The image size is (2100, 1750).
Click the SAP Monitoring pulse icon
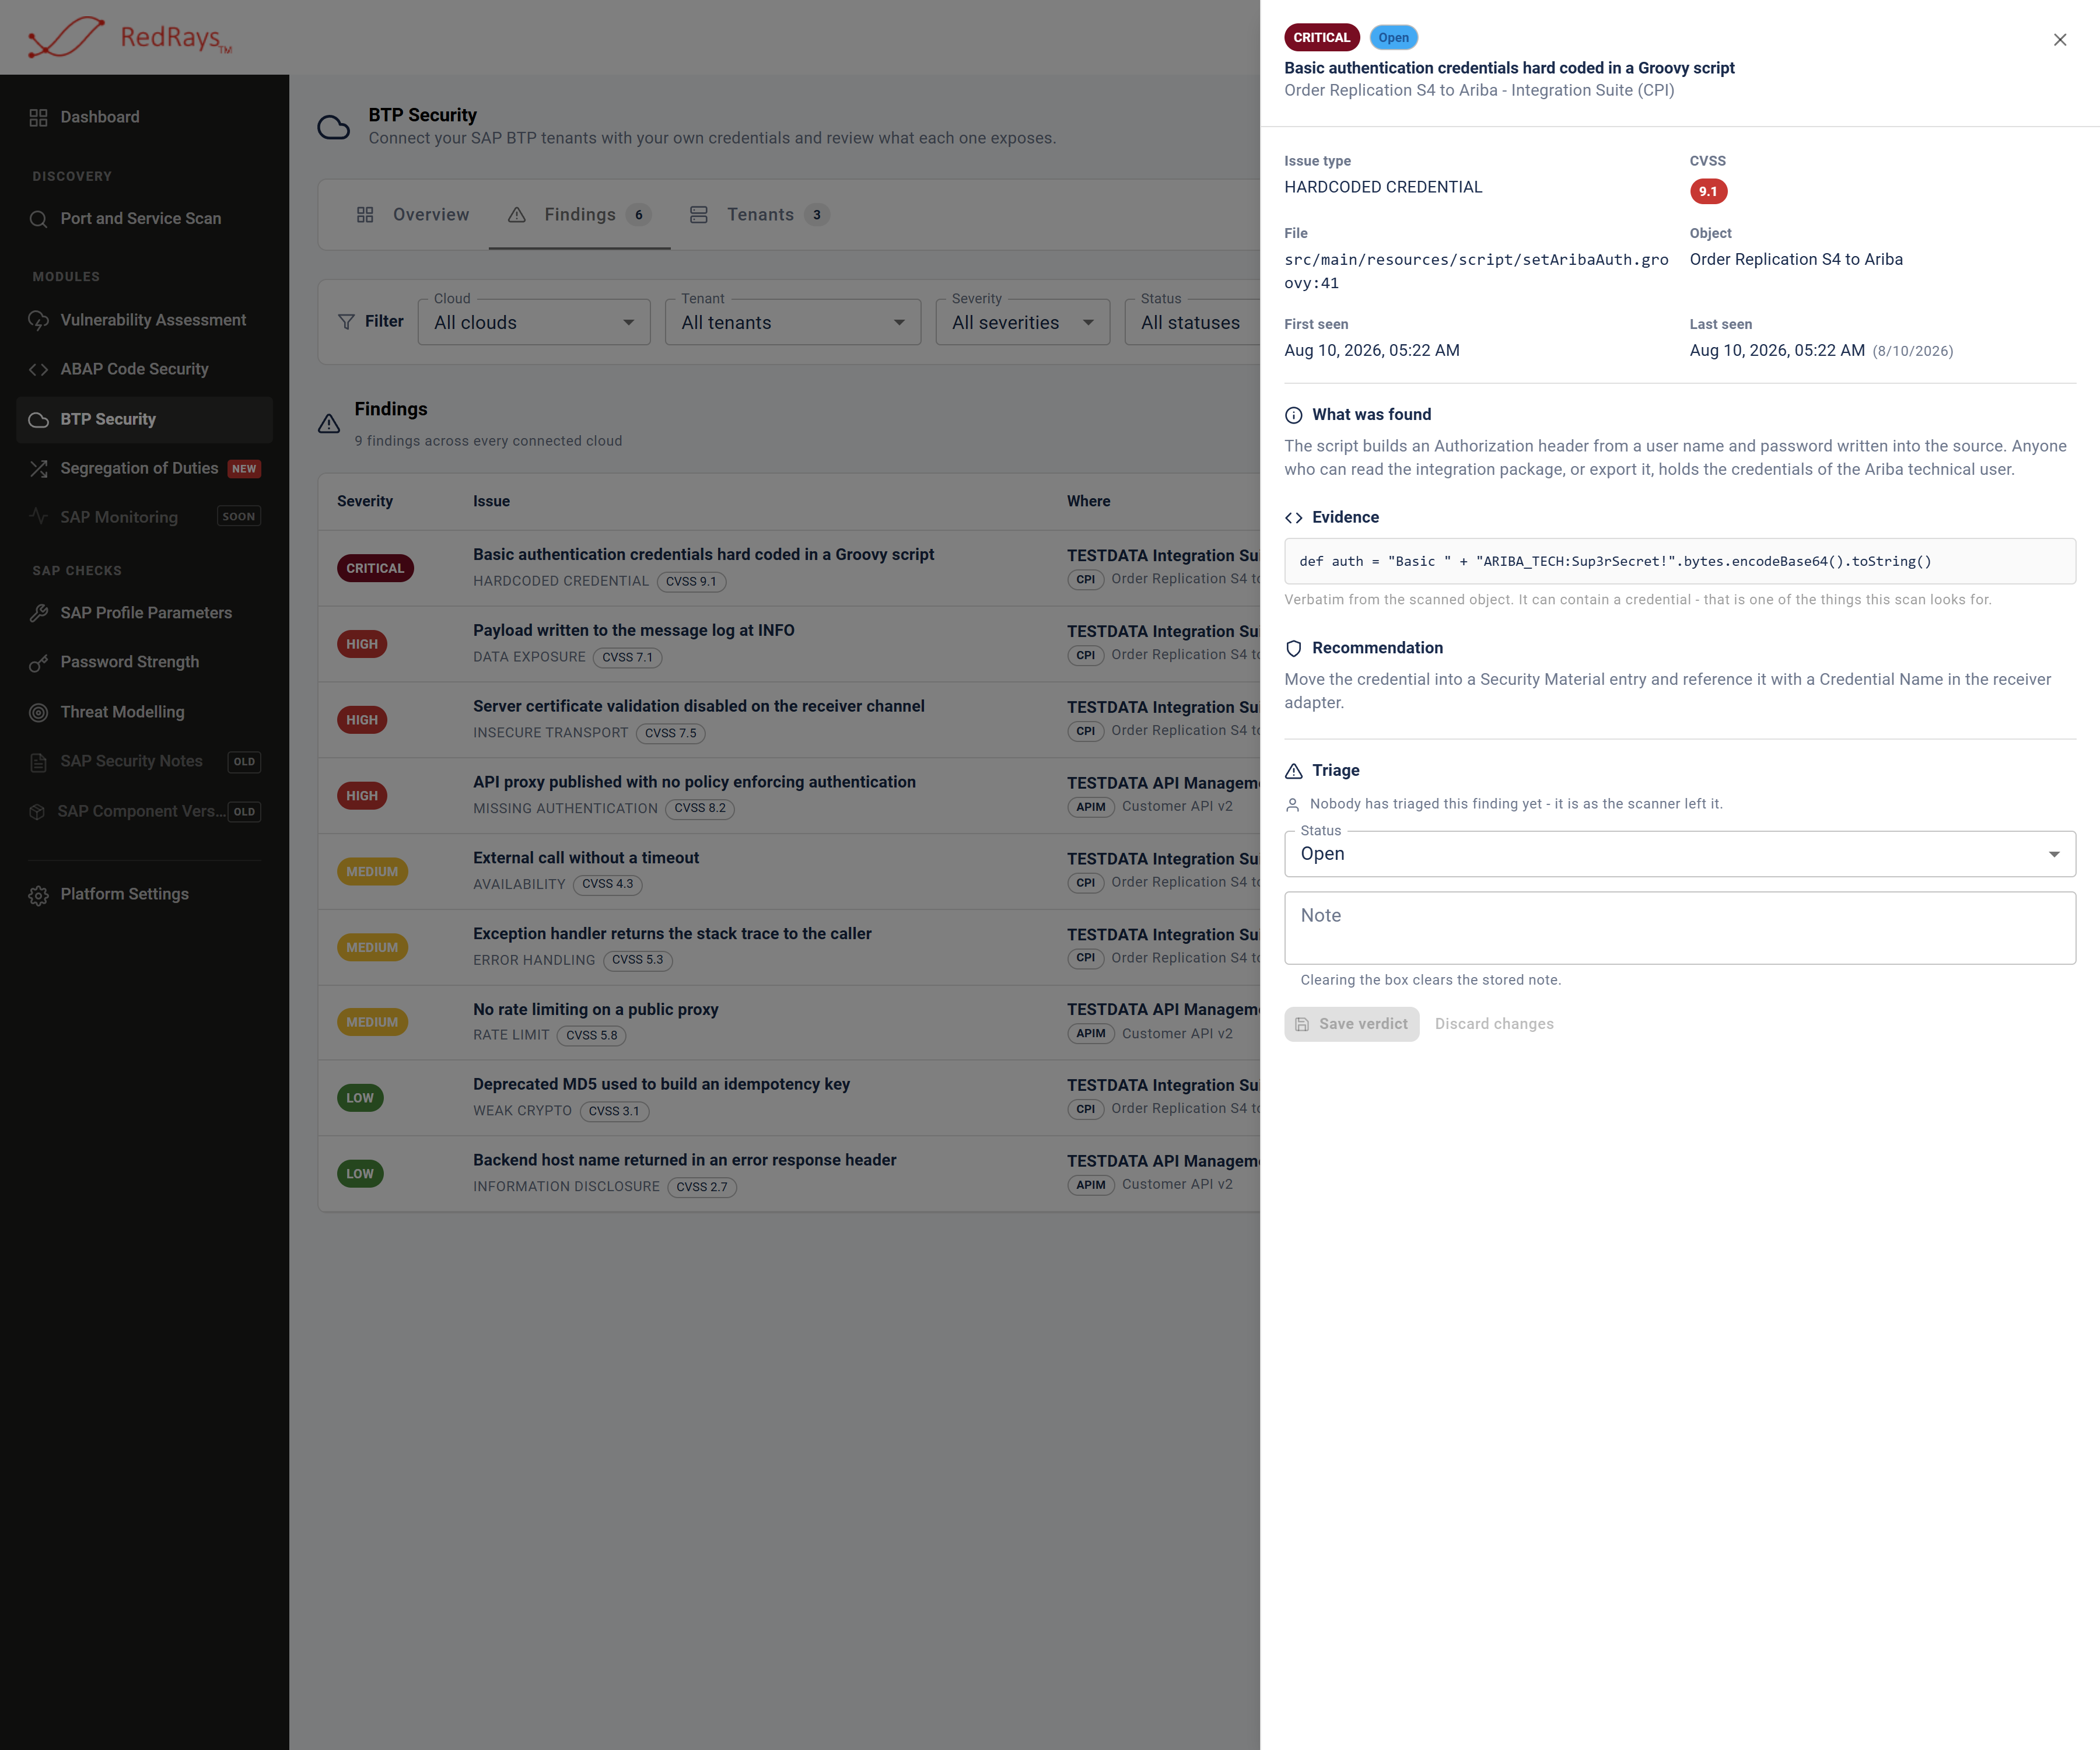[39, 516]
